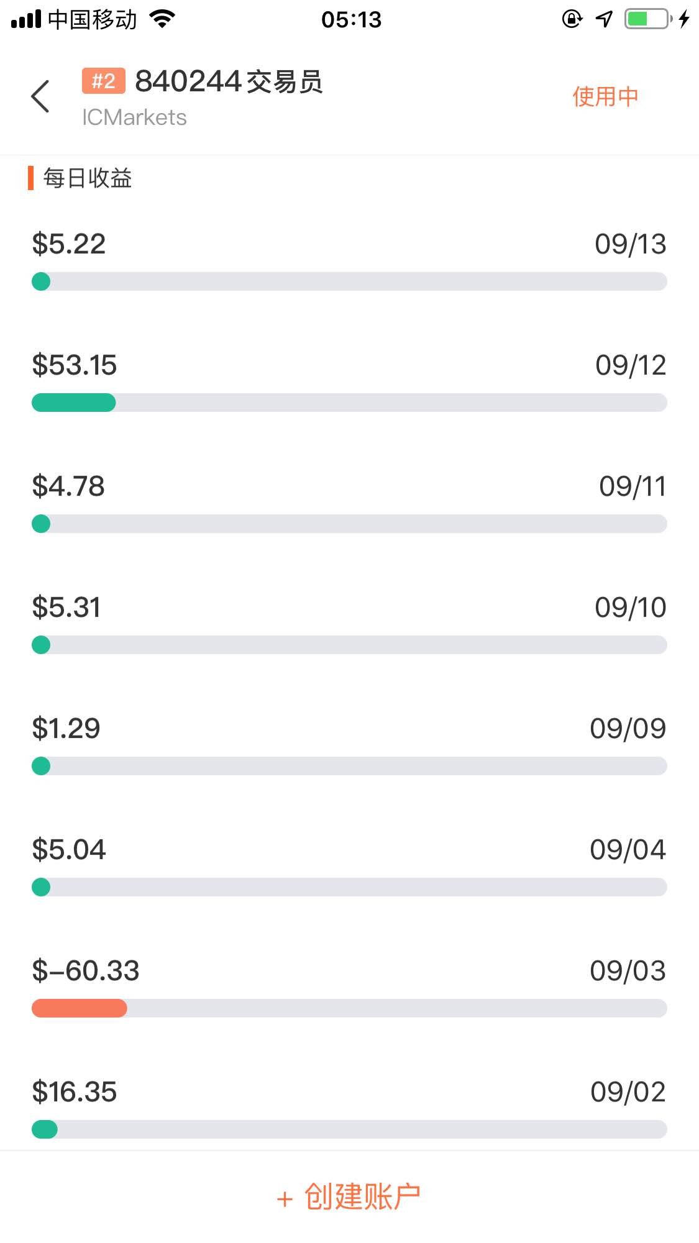Tap the ICMarkets broker name
This screenshot has width=699, height=1243.
pos(134,117)
